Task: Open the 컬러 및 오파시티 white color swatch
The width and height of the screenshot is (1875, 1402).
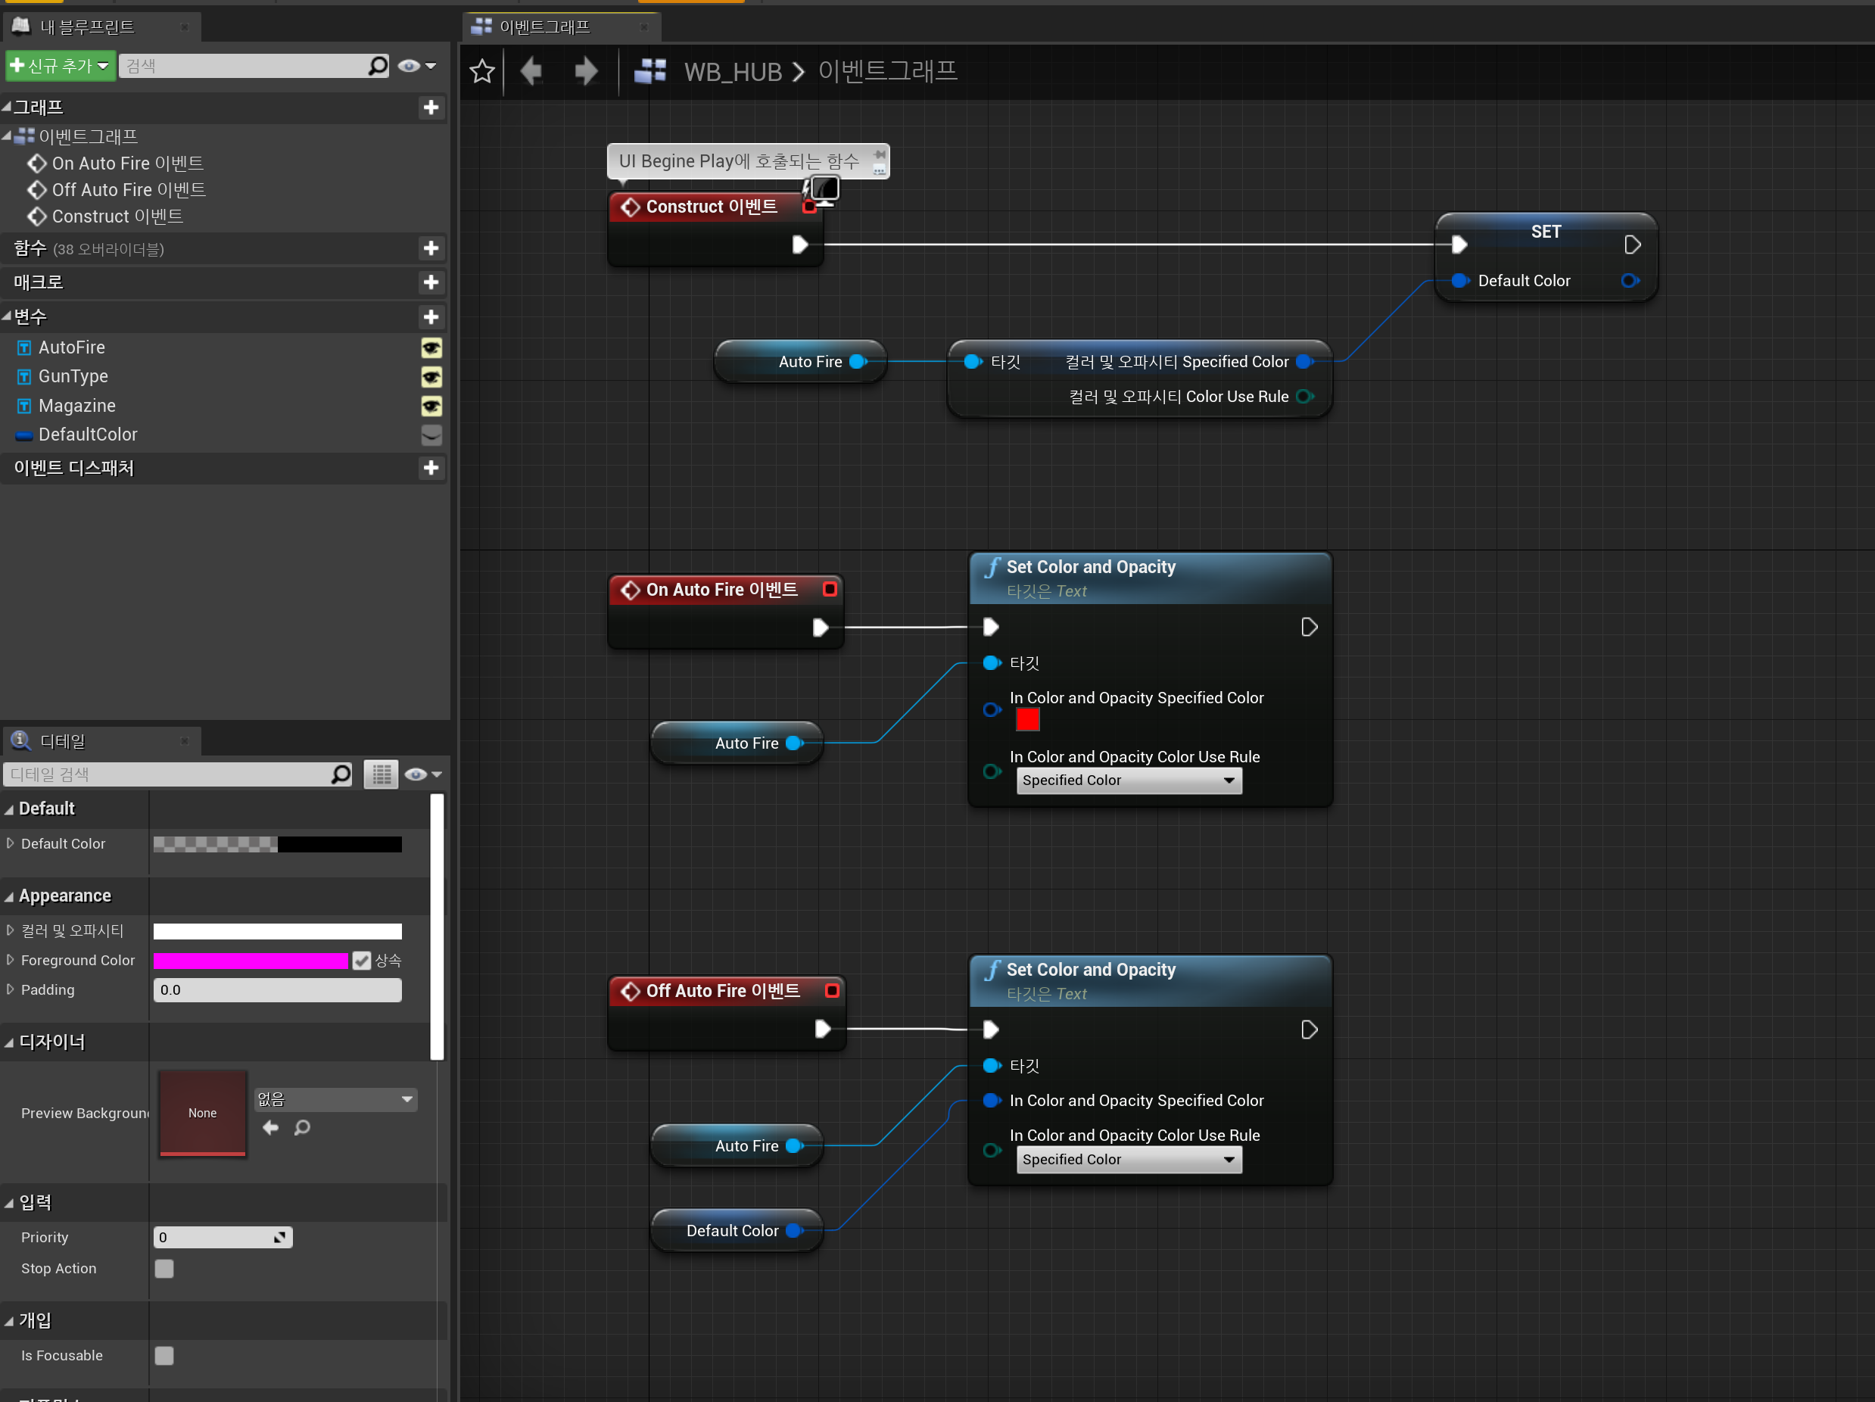Action: (277, 932)
